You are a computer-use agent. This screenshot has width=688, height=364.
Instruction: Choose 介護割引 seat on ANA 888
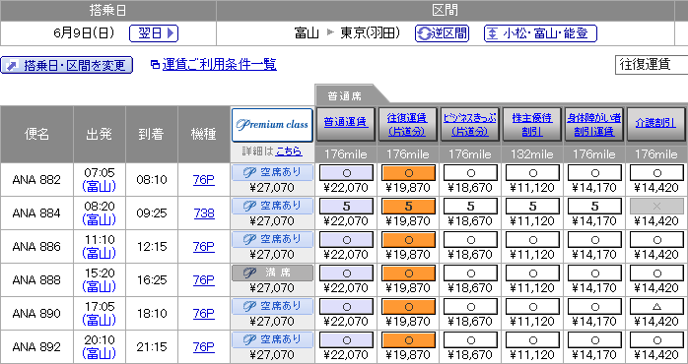656,273
